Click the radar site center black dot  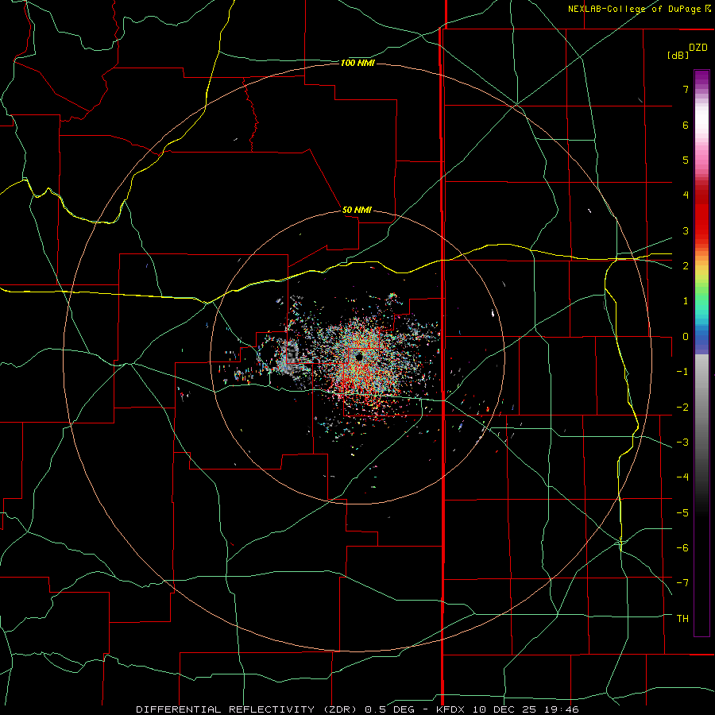359,357
